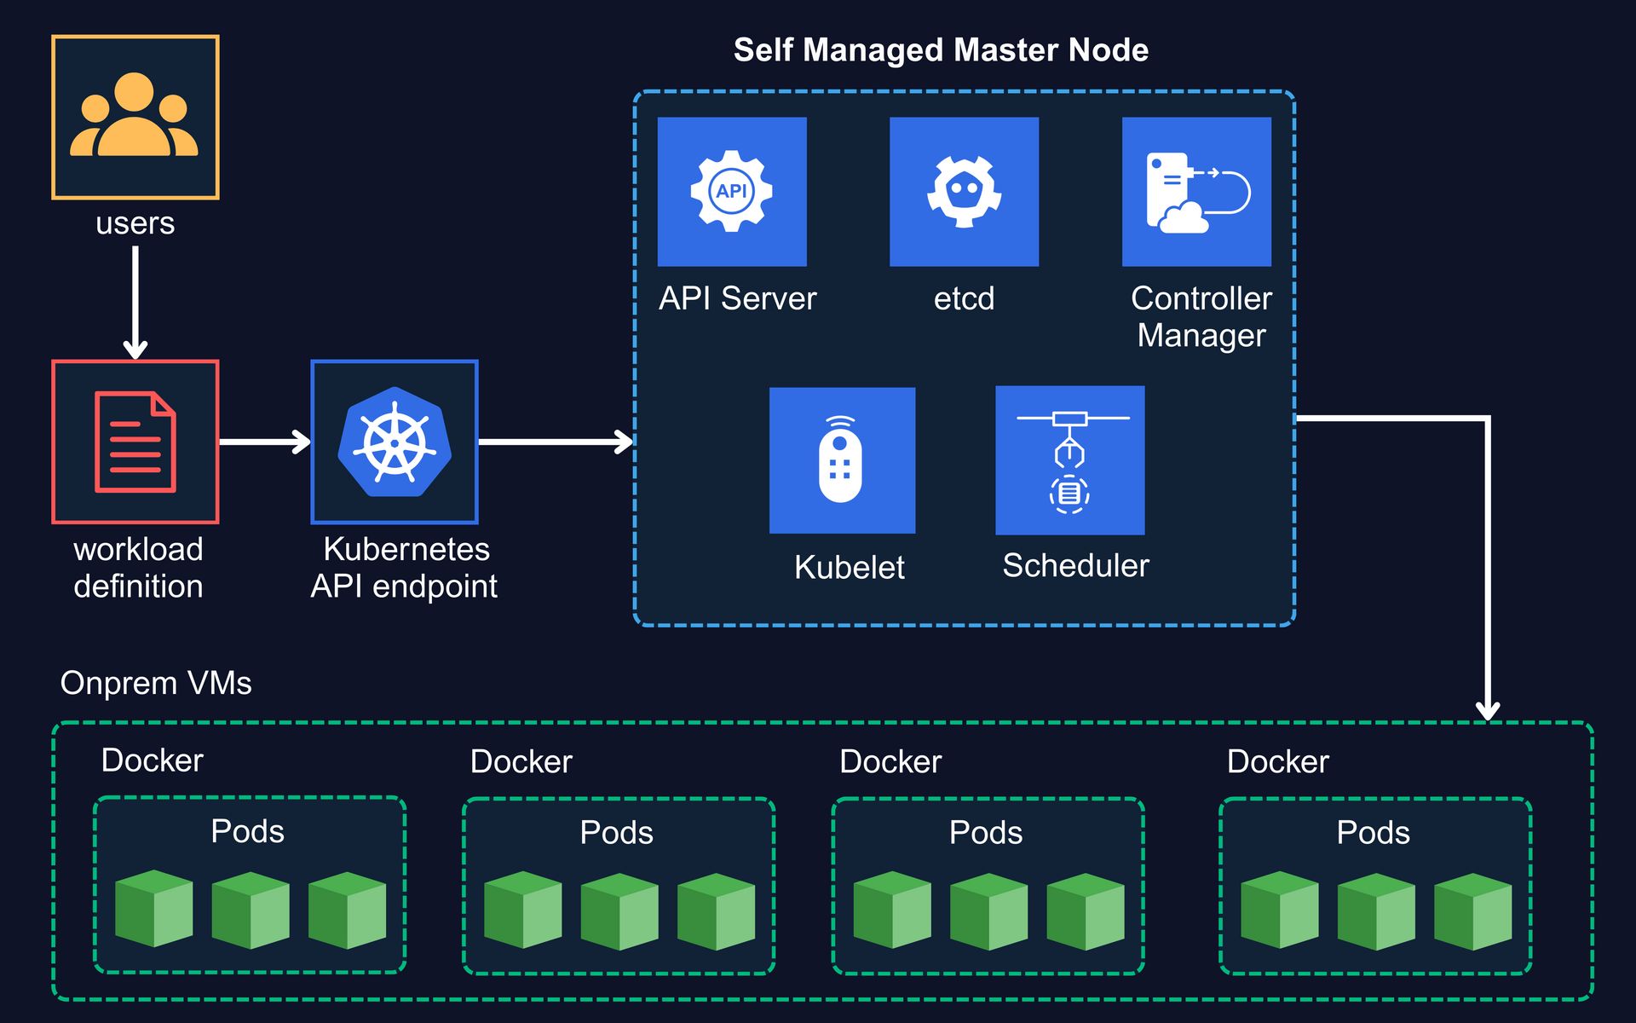Click the Kubelet remote icon
This screenshot has width=1636, height=1023.
(842, 460)
